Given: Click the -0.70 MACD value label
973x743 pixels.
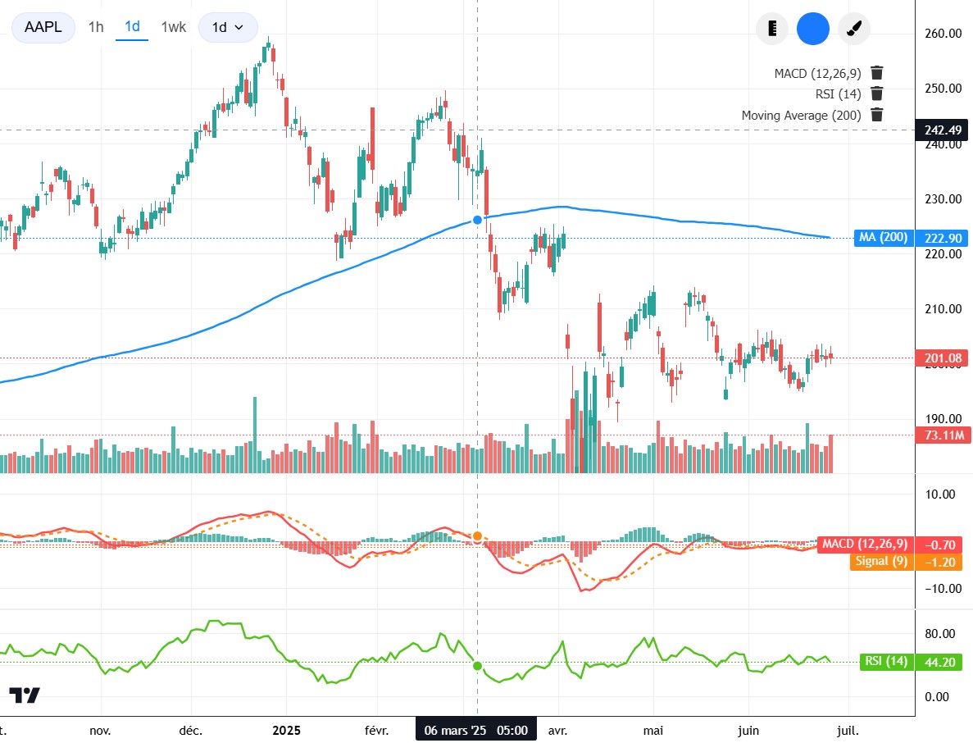Looking at the screenshot, I should [939, 545].
